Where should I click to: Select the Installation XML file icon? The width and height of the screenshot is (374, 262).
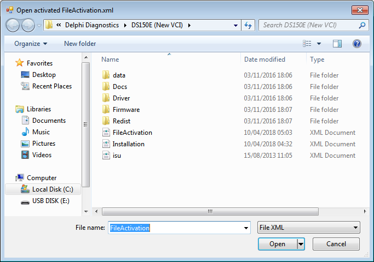coord(106,144)
